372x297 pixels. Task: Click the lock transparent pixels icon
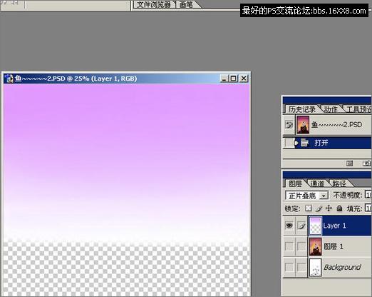(308, 208)
